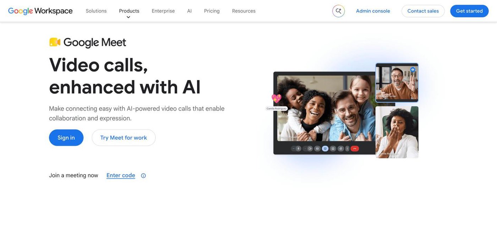Click the Get started button
Screen dimensions: 497x228
469,11
